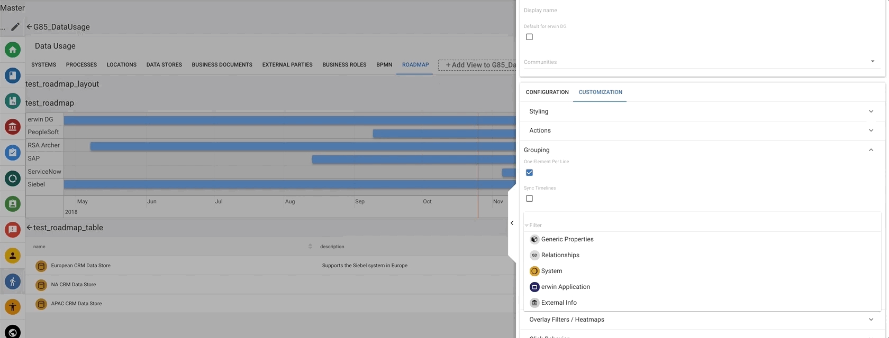The height and width of the screenshot is (338, 889).
Task: Open the Communities dropdown
Action: pyautogui.click(x=872, y=62)
